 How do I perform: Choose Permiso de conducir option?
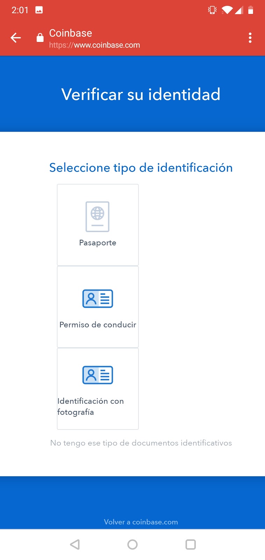point(98,307)
